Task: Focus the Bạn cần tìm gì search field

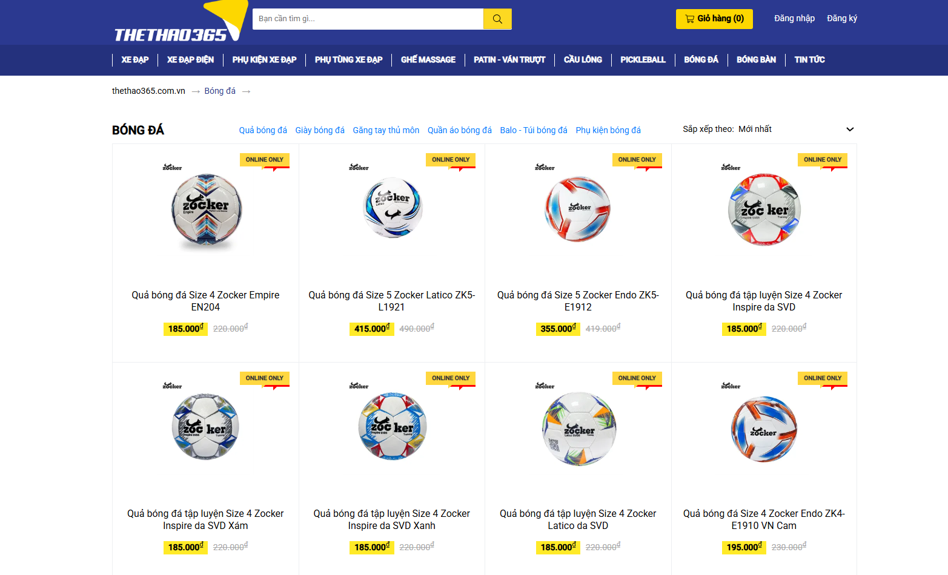Action: coord(368,19)
